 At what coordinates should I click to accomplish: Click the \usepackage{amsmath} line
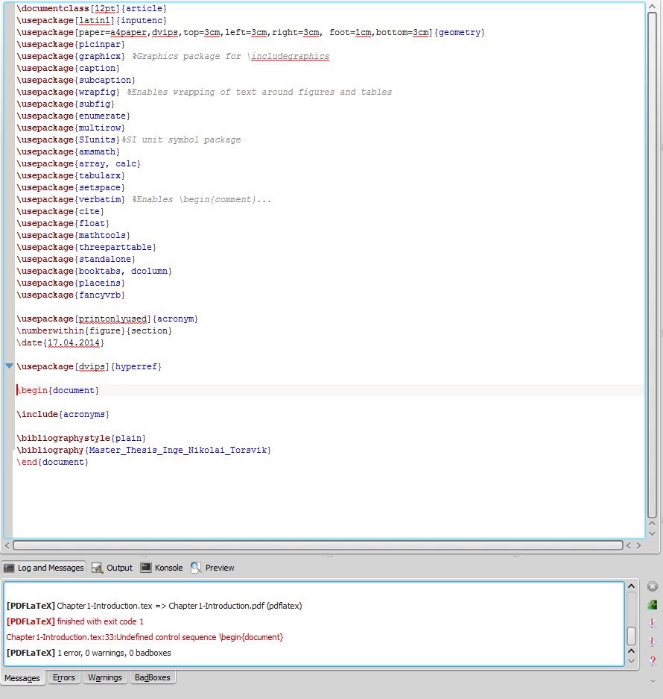pos(68,151)
